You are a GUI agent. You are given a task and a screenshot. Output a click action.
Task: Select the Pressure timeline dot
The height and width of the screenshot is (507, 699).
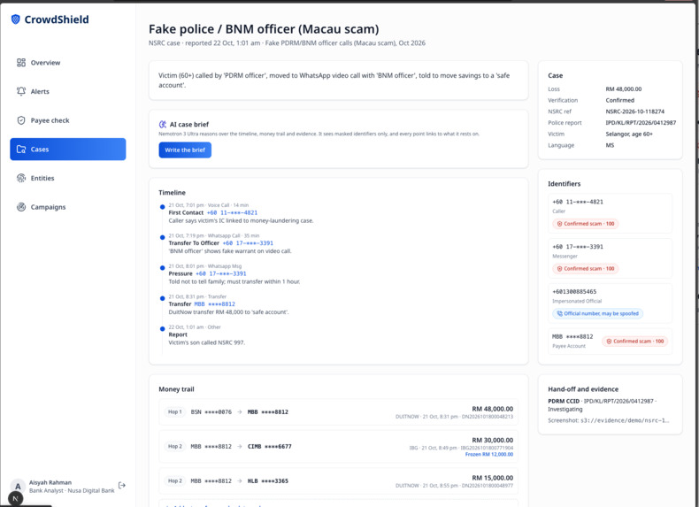click(x=162, y=268)
